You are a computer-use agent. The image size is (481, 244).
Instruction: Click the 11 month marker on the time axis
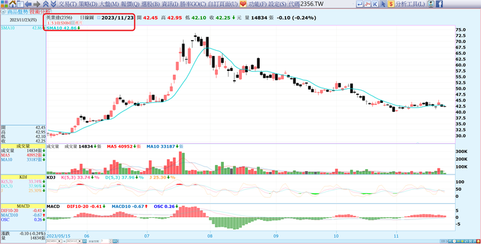click(x=396, y=236)
